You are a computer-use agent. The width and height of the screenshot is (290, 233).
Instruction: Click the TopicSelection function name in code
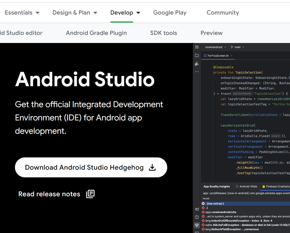tap(248, 72)
